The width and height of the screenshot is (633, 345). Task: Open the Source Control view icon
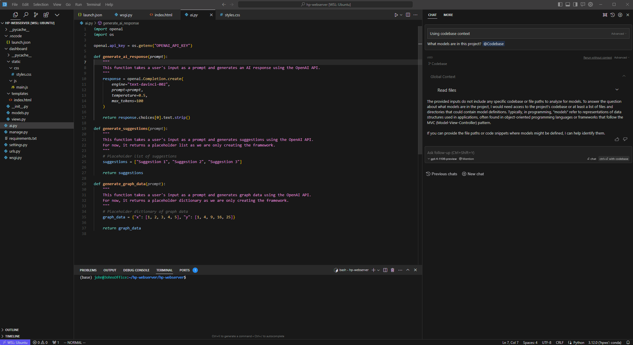(x=36, y=15)
